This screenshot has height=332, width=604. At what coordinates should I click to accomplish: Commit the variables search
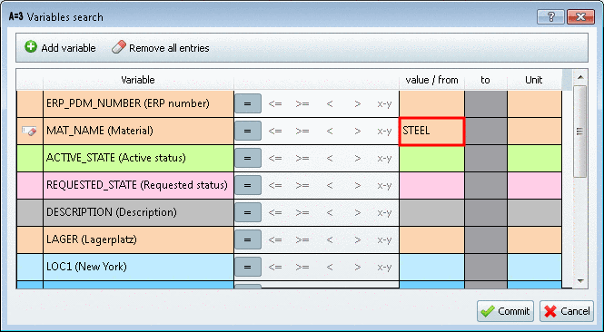click(505, 311)
